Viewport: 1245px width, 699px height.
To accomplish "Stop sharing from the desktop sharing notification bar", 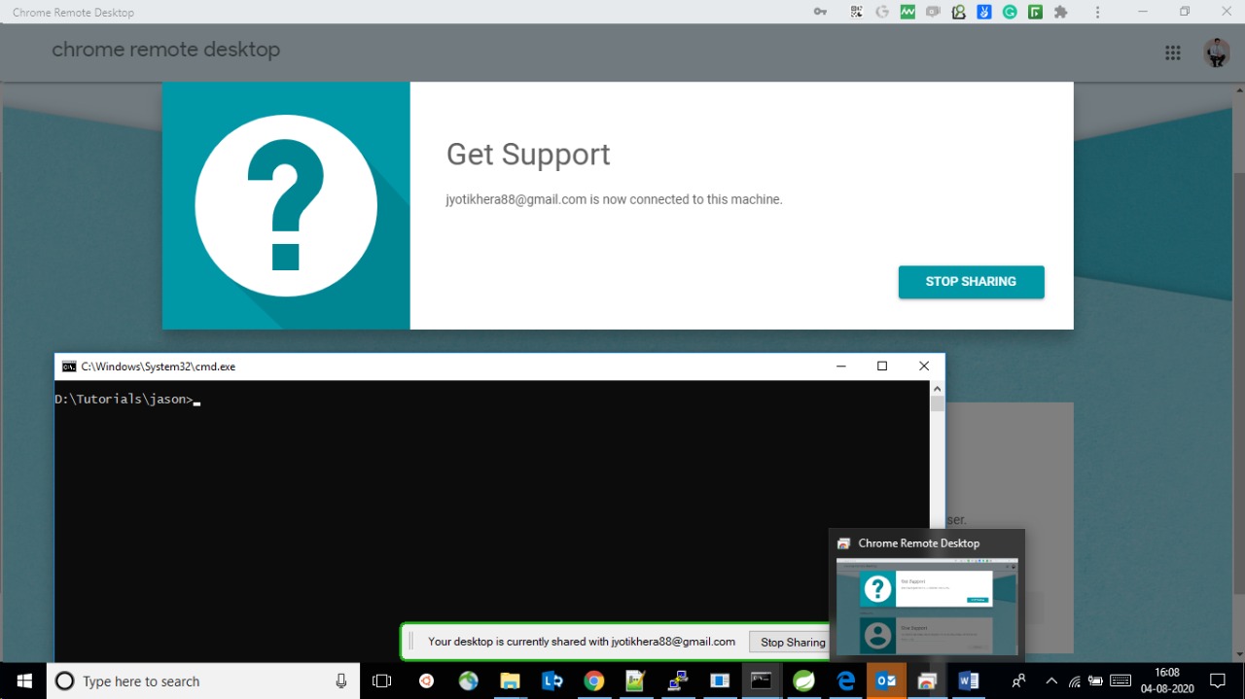I will pos(792,642).
